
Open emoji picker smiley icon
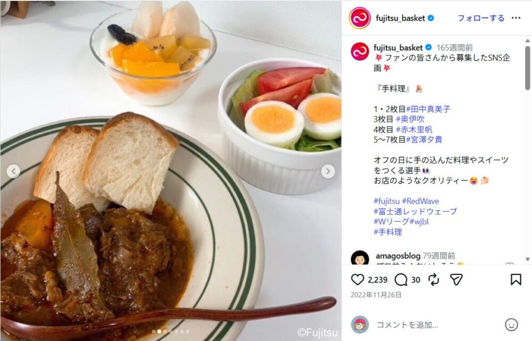point(511,325)
